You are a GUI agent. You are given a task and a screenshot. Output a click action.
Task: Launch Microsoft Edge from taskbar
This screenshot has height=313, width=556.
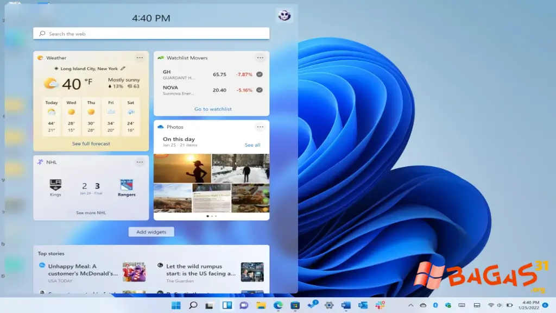[278, 305]
